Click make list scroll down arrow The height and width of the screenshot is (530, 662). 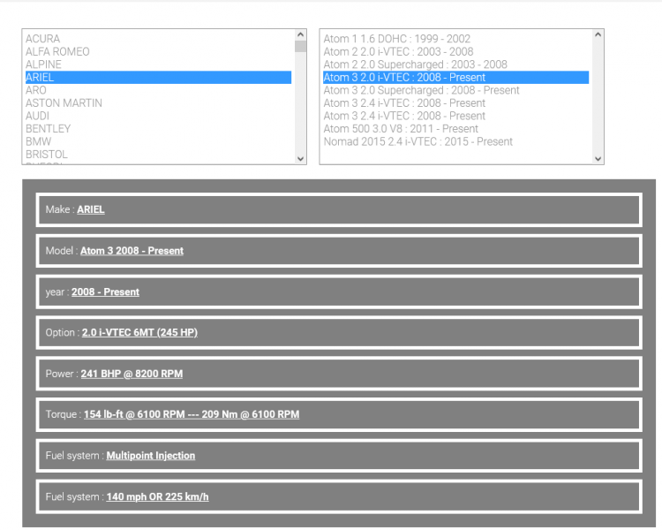point(301,158)
